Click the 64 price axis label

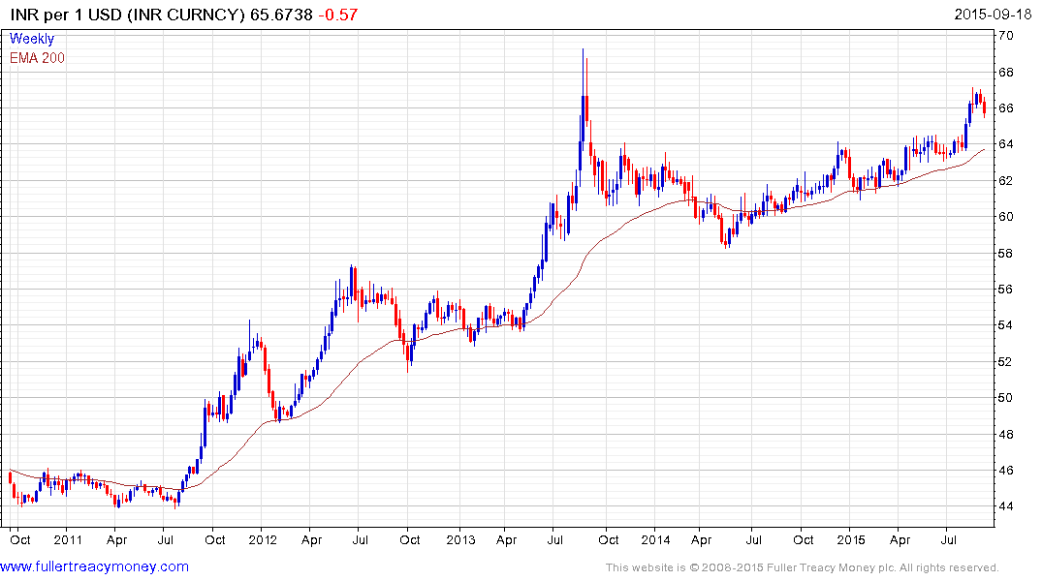[x=1006, y=144]
